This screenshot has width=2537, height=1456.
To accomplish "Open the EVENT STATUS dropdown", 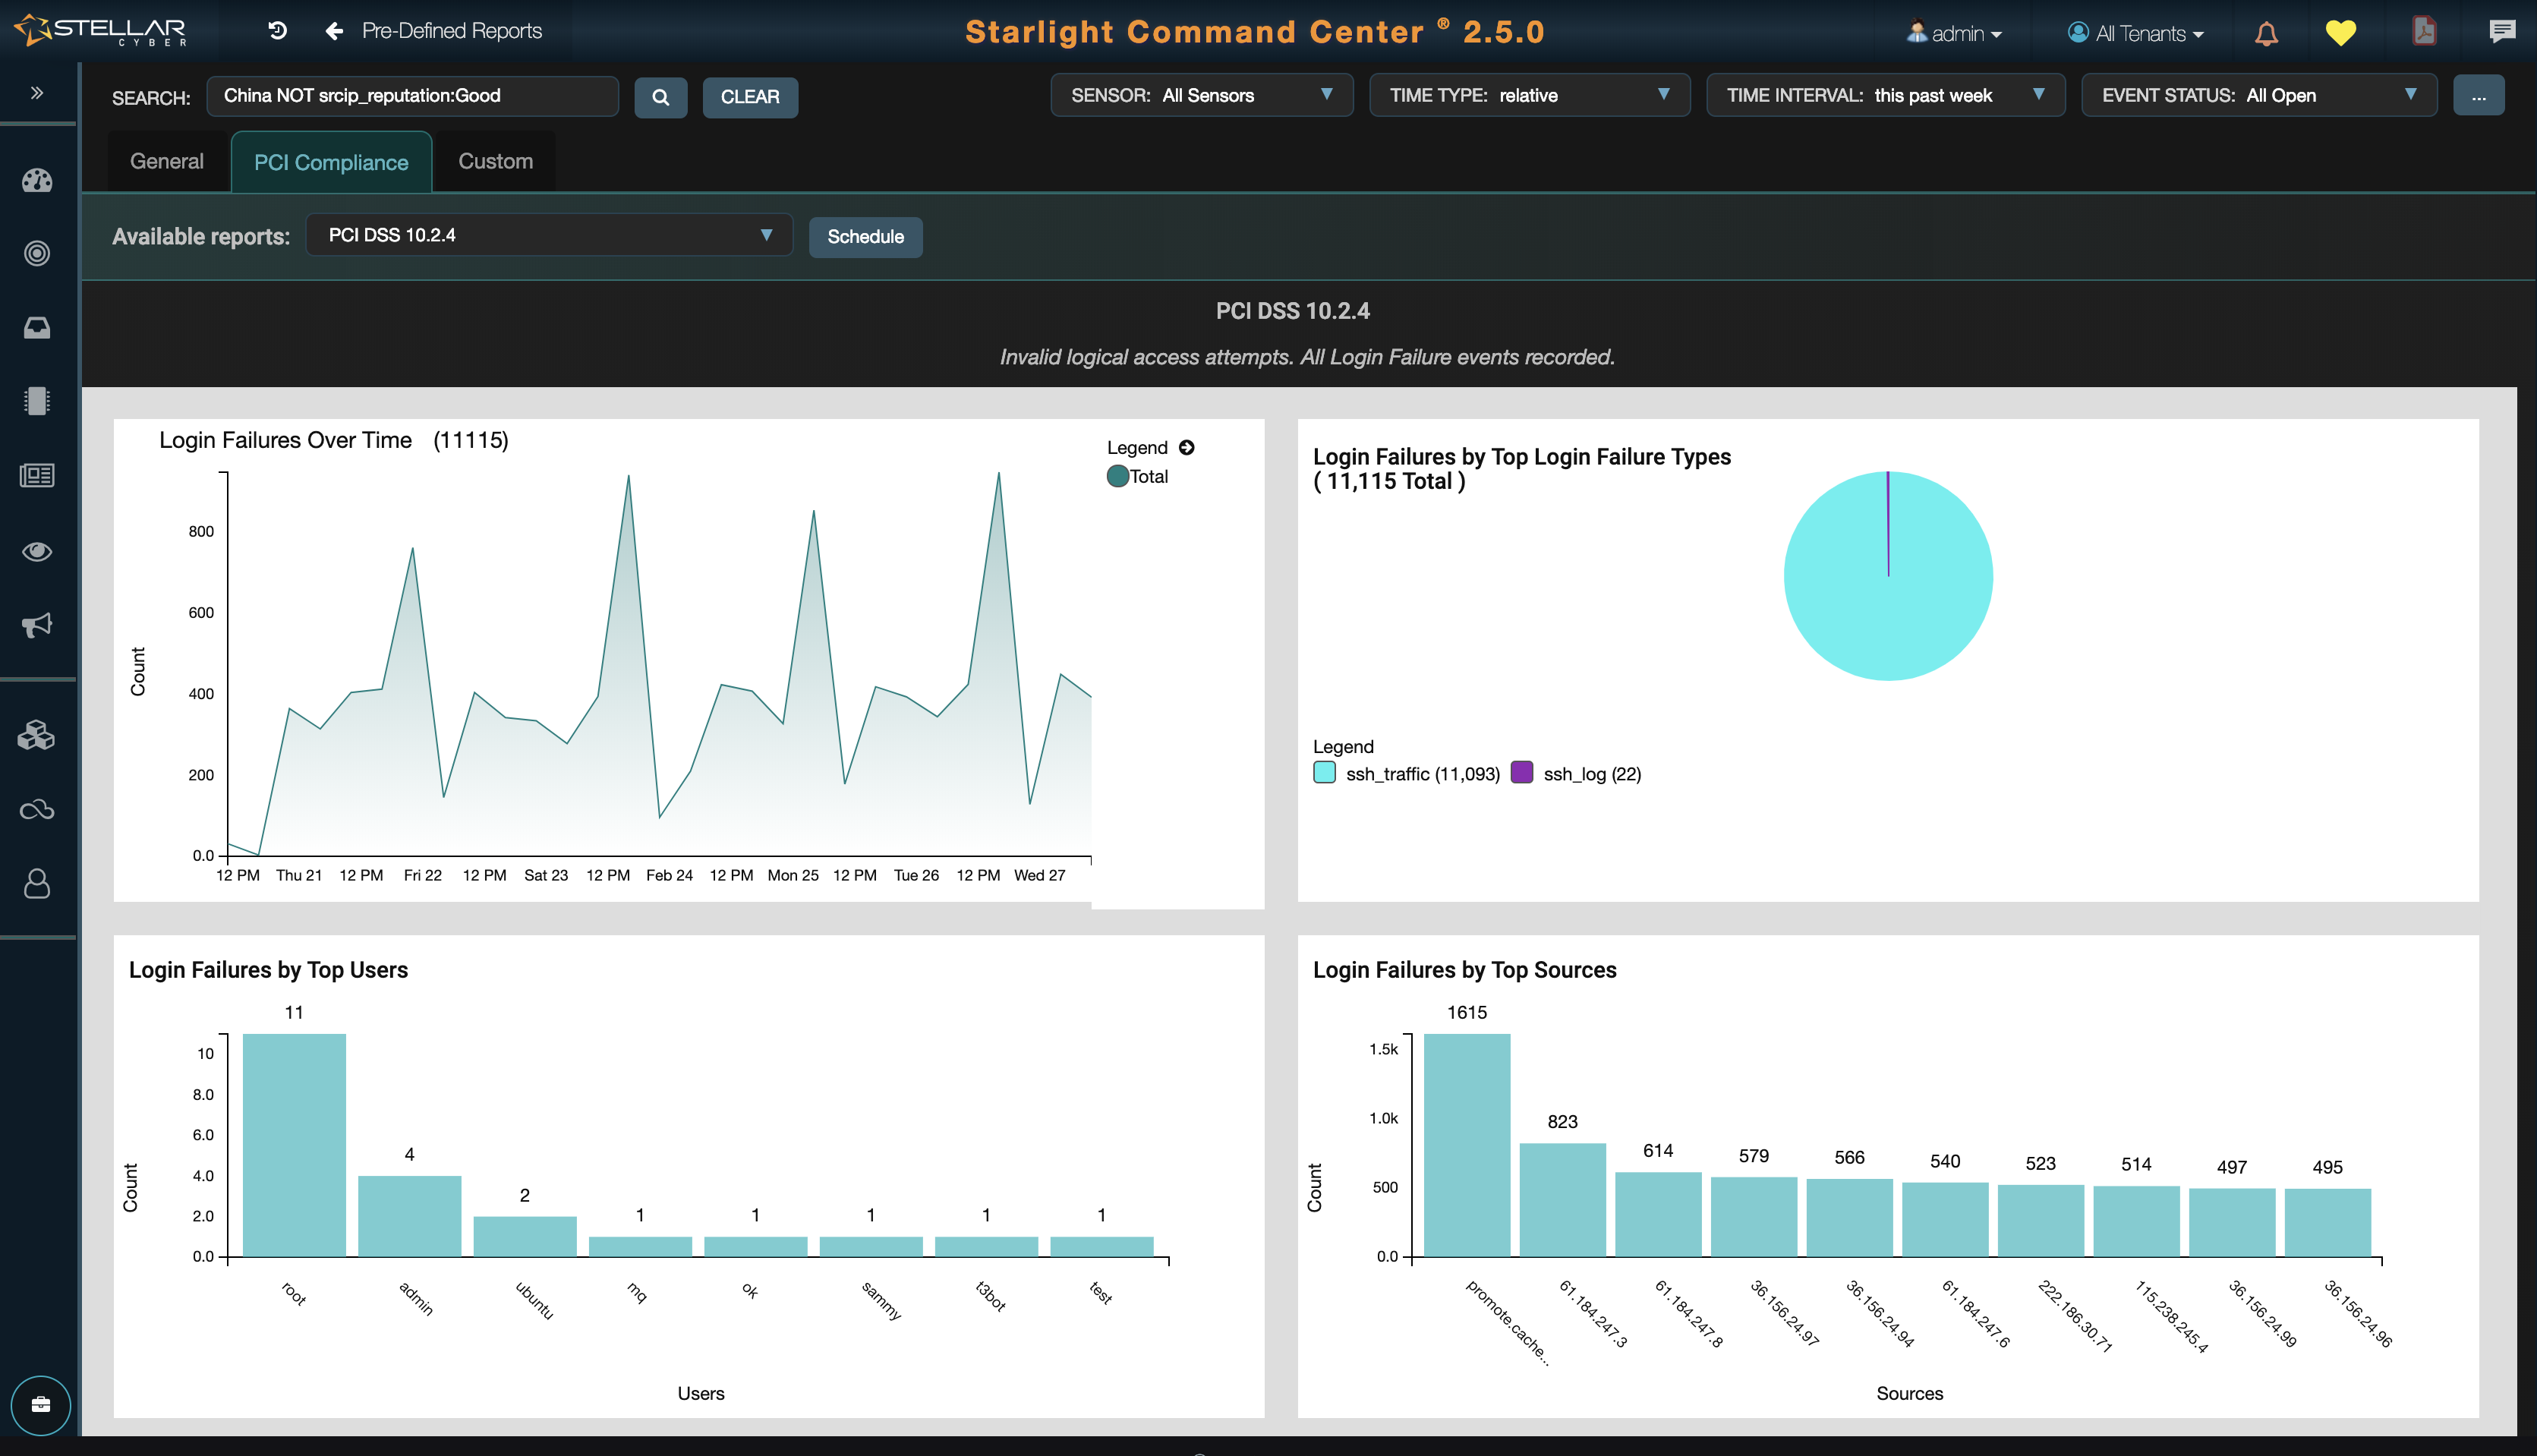I will pos(2259,95).
